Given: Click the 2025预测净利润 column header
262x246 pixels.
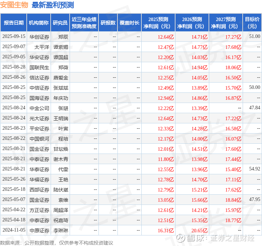Looking at the screenshot, I should click(158, 23).
